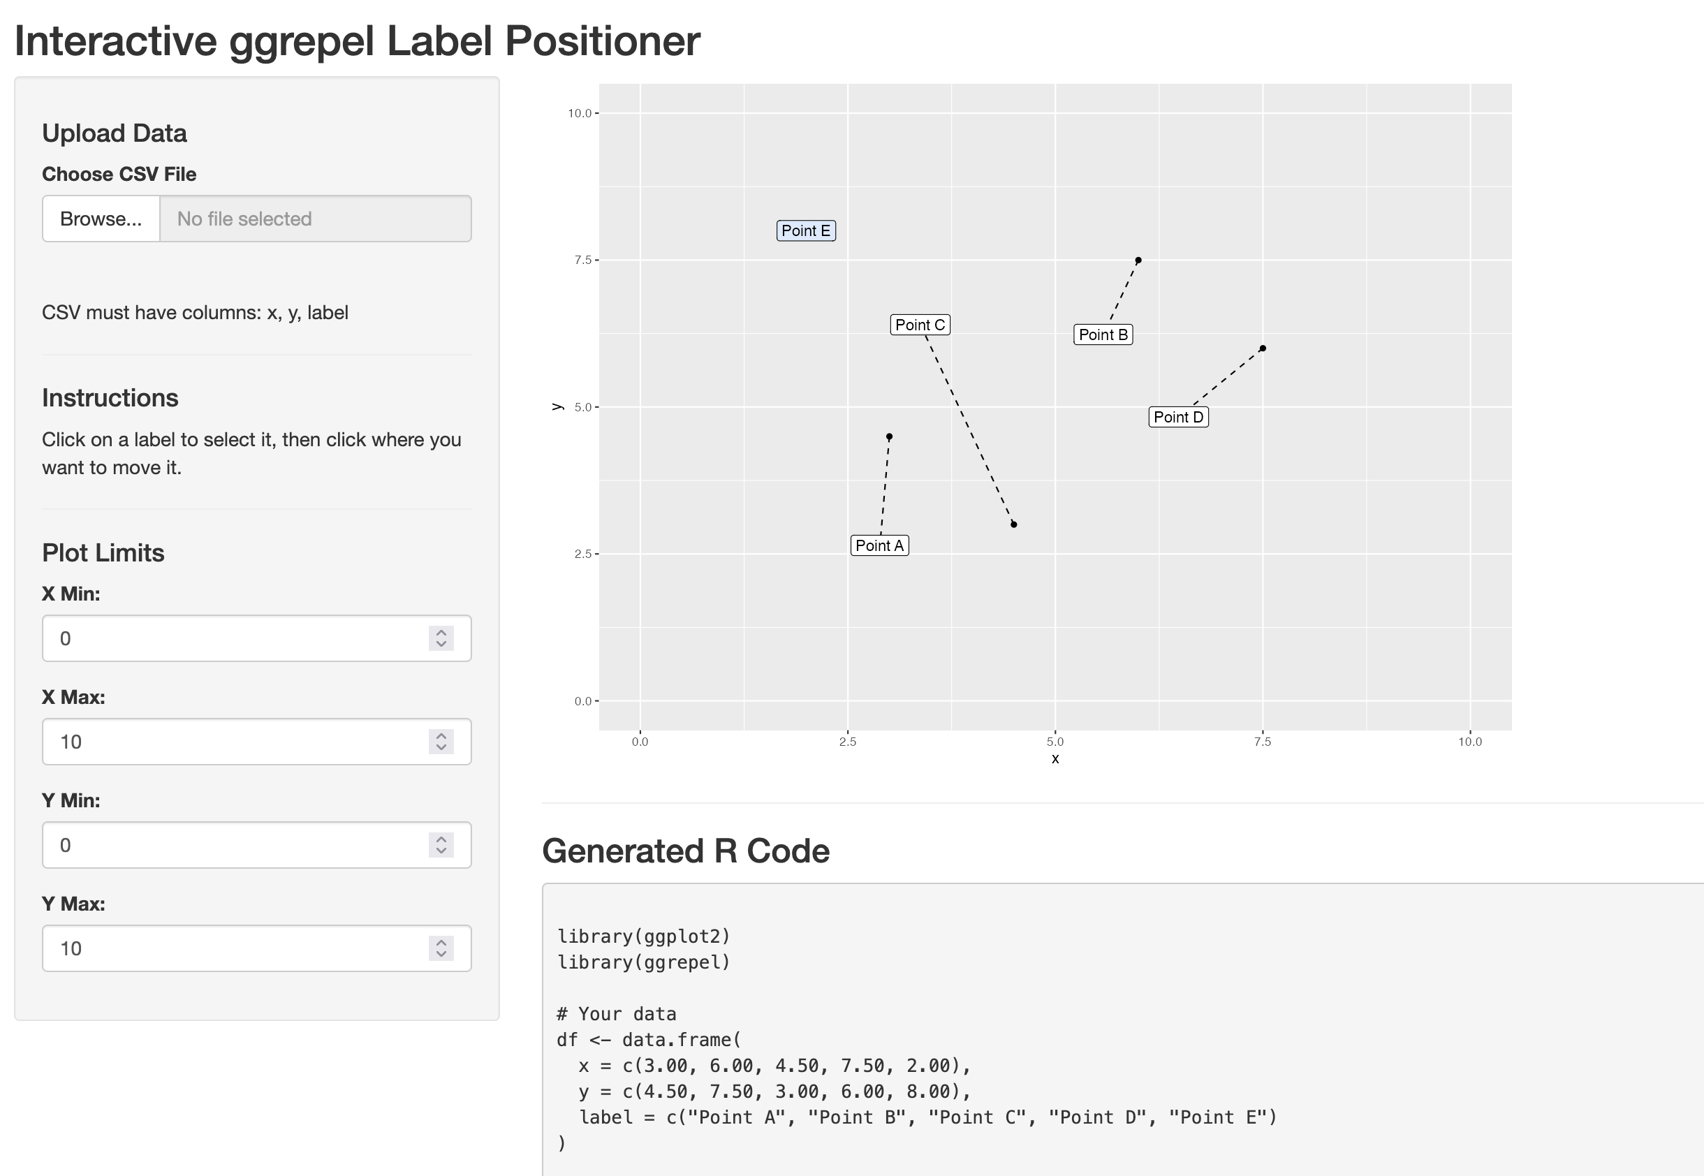Select the Point A label in plot
This screenshot has width=1704, height=1176.
click(879, 545)
